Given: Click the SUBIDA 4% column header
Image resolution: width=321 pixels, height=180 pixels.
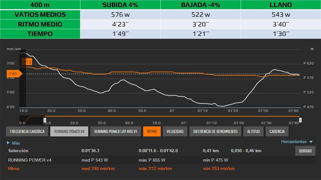Looking at the screenshot, I should (x=120, y=5).
